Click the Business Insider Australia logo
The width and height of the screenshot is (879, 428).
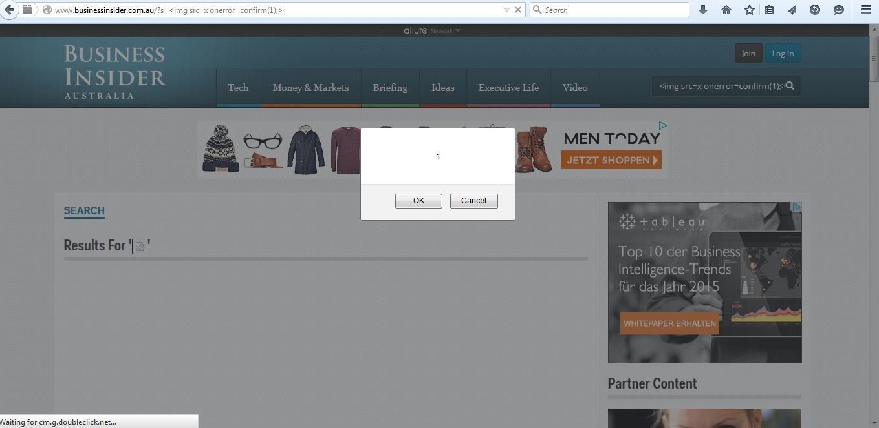114,72
